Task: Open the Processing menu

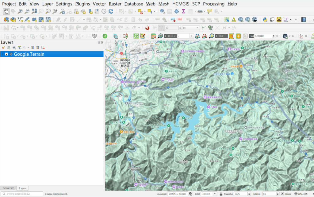Action: [x=214, y=4]
